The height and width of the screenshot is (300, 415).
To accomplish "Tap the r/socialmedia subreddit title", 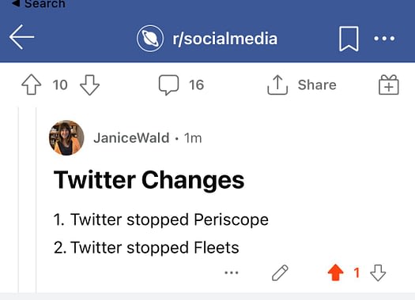I will [225, 39].
